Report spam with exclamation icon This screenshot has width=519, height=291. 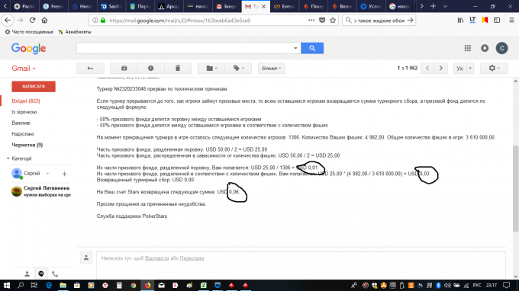pos(150,68)
